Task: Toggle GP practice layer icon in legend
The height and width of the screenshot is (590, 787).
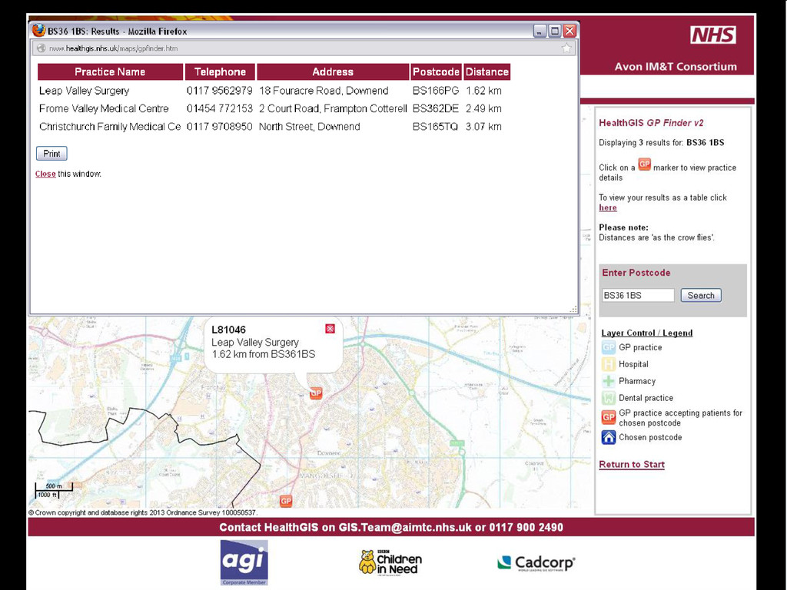Action: coord(609,347)
